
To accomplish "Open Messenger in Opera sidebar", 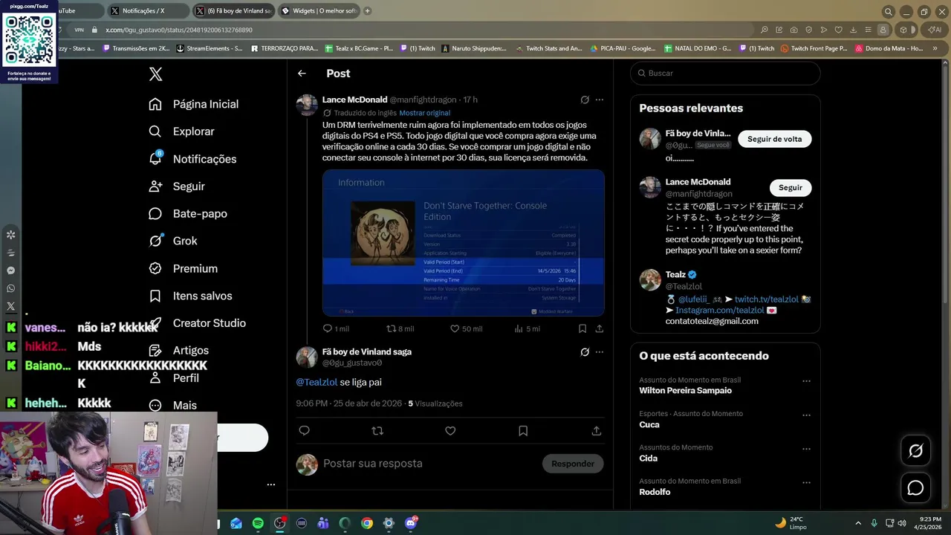I will coord(10,270).
